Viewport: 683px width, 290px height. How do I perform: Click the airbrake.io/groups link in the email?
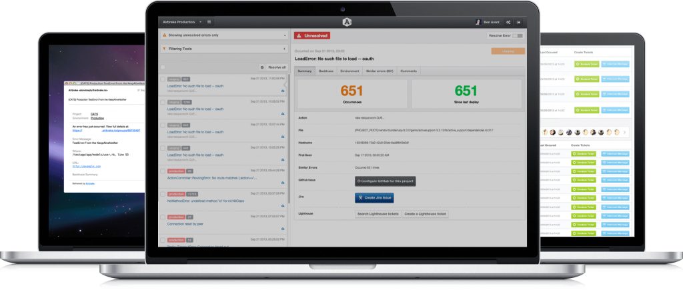[121, 130]
